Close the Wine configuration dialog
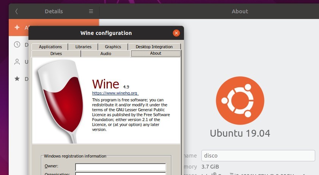 pos(176,33)
